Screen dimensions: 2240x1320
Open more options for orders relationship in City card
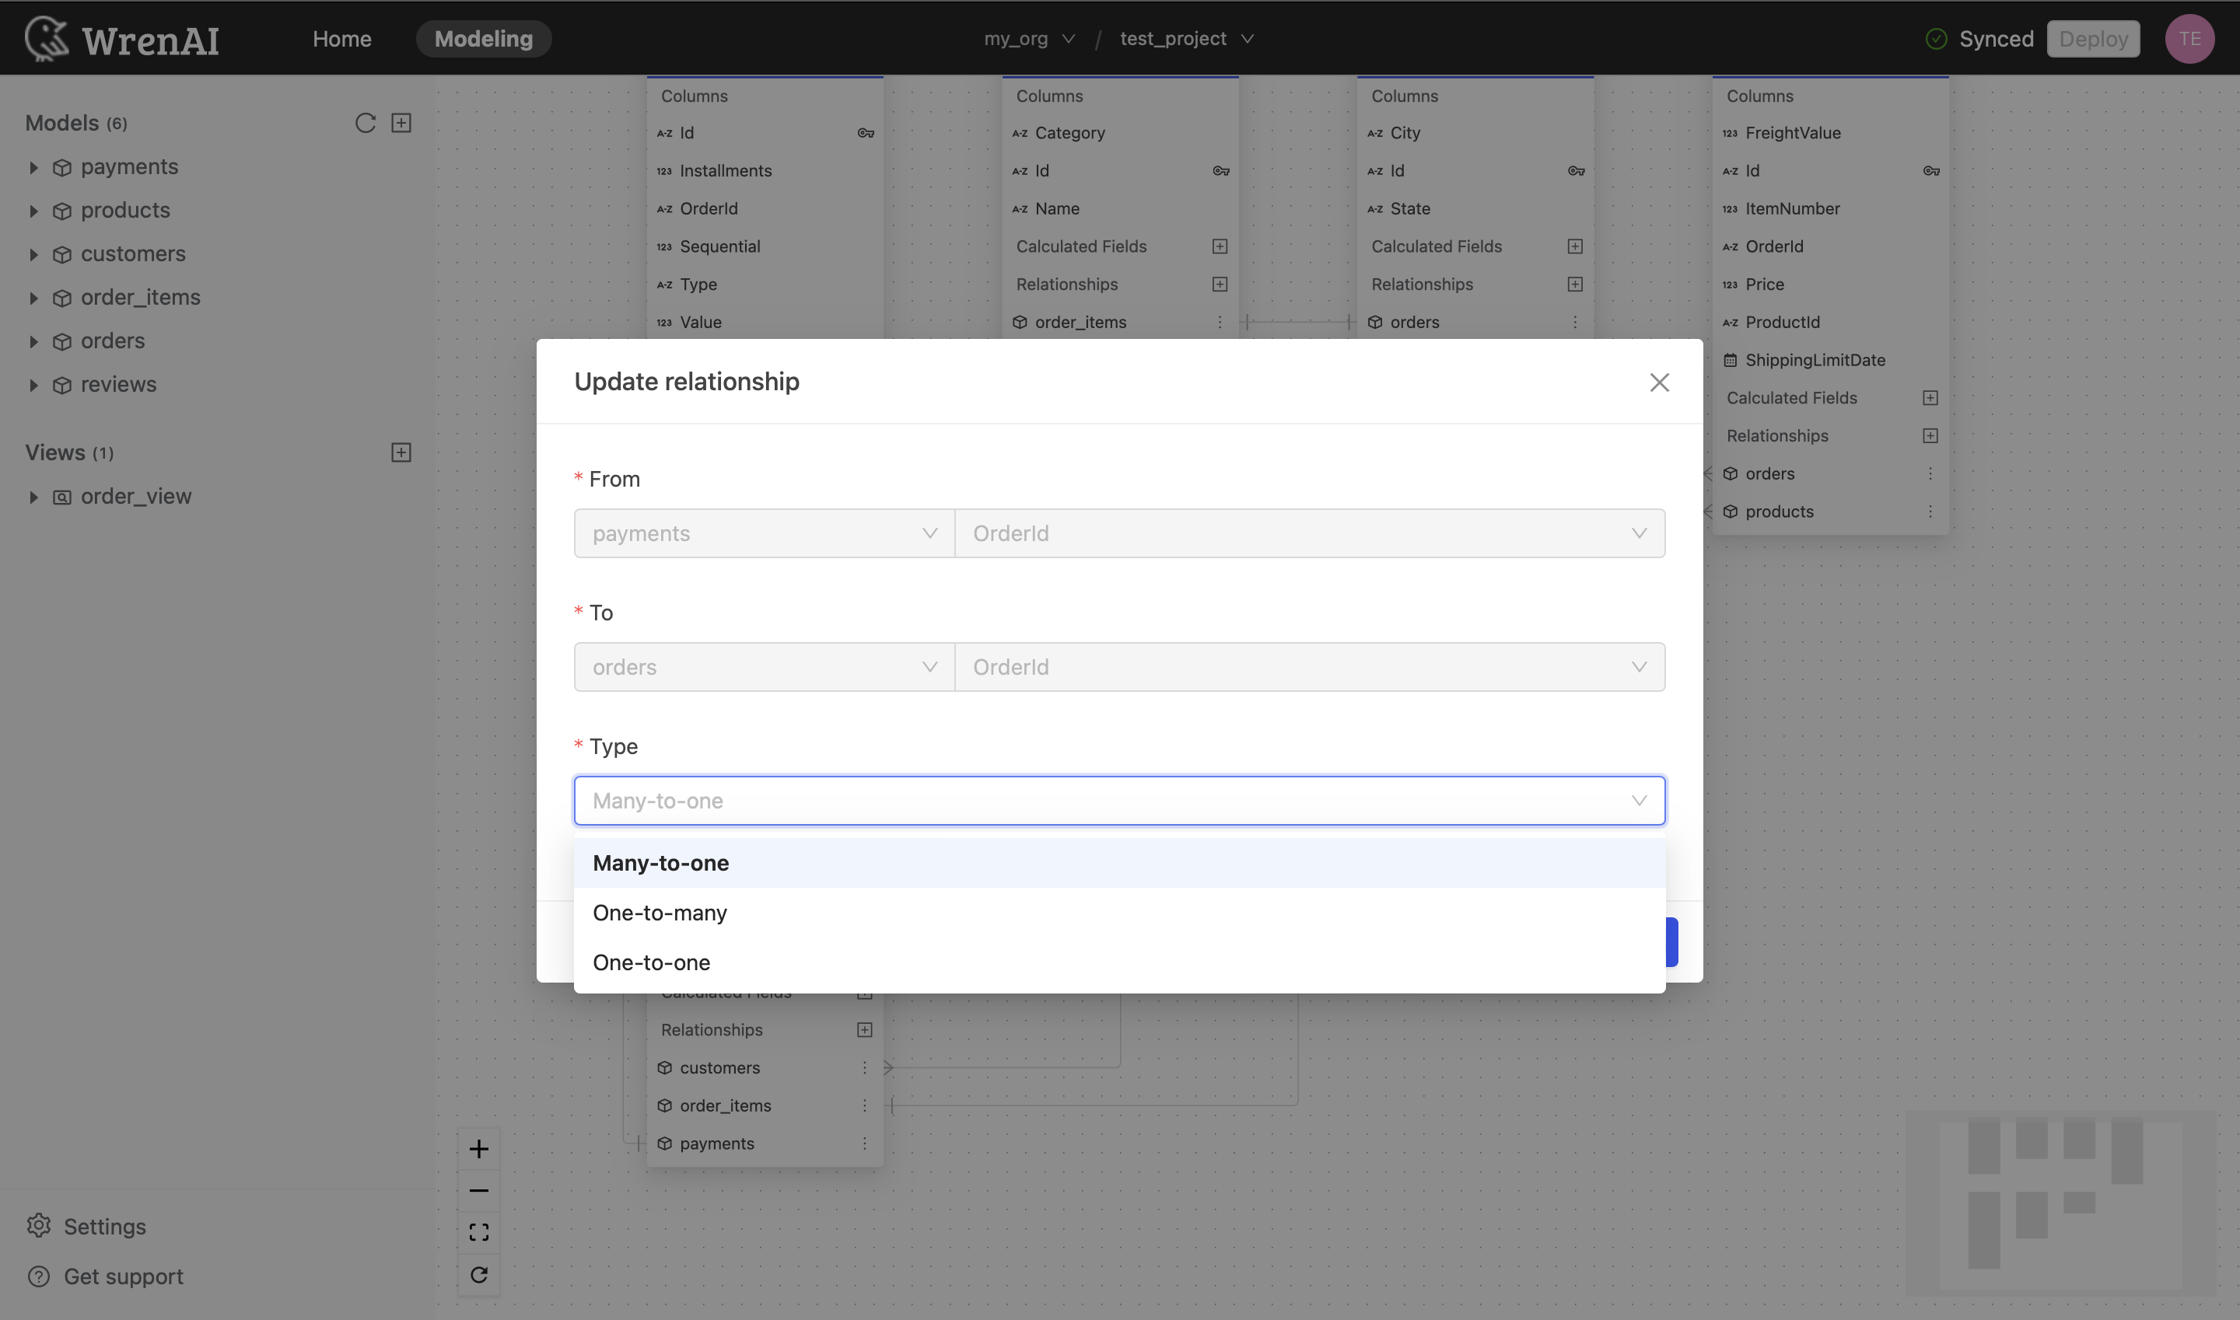point(1575,322)
